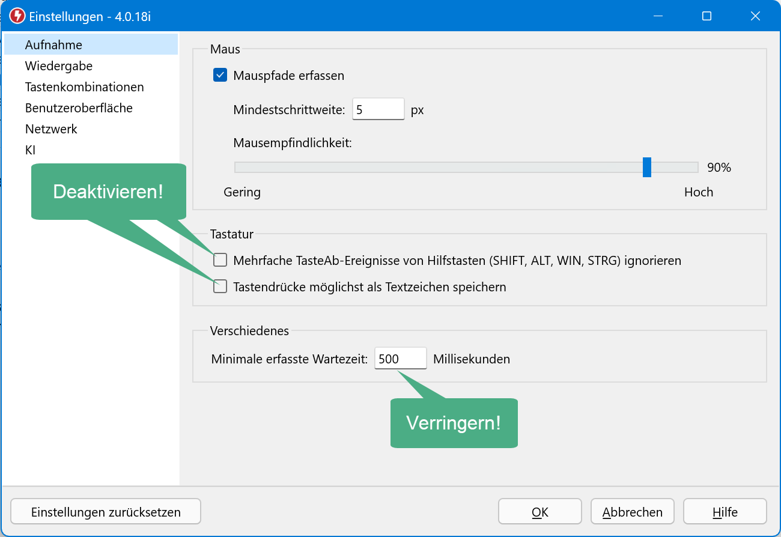781x537 pixels.
Task: Click into the Mindestschrittweite px field
Action: pos(377,110)
